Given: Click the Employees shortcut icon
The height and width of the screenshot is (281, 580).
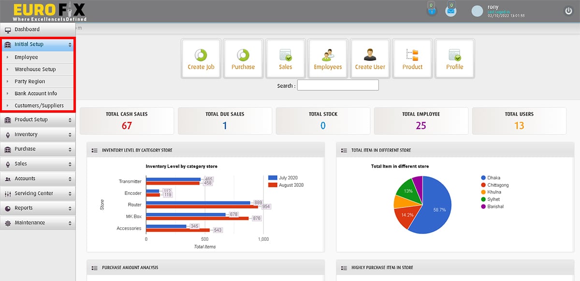Looking at the screenshot, I should click(x=328, y=59).
